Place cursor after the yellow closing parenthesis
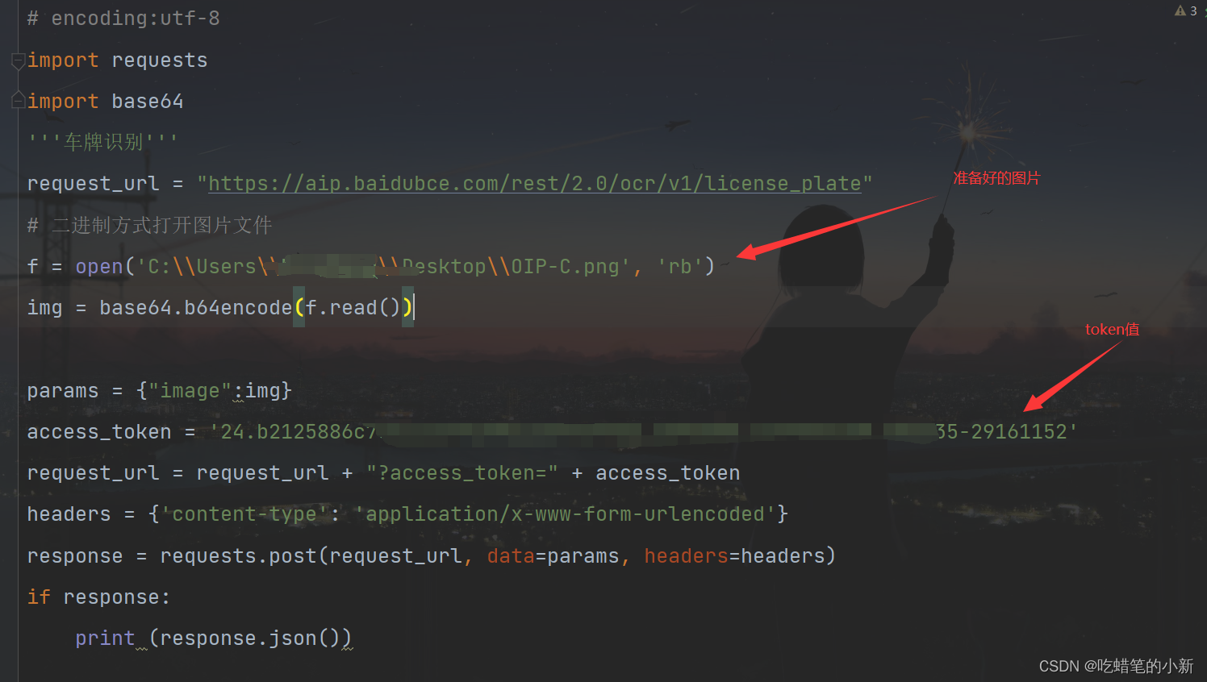The image size is (1207, 682). pyautogui.click(x=414, y=308)
